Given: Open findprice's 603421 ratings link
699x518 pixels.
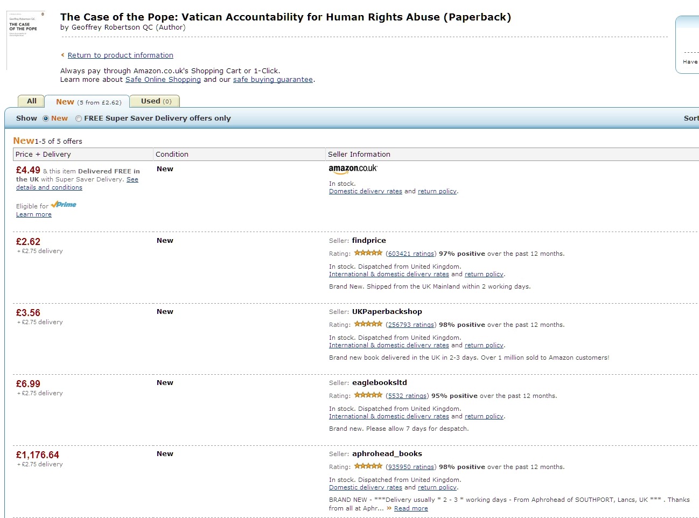Looking at the screenshot, I should [411, 254].
